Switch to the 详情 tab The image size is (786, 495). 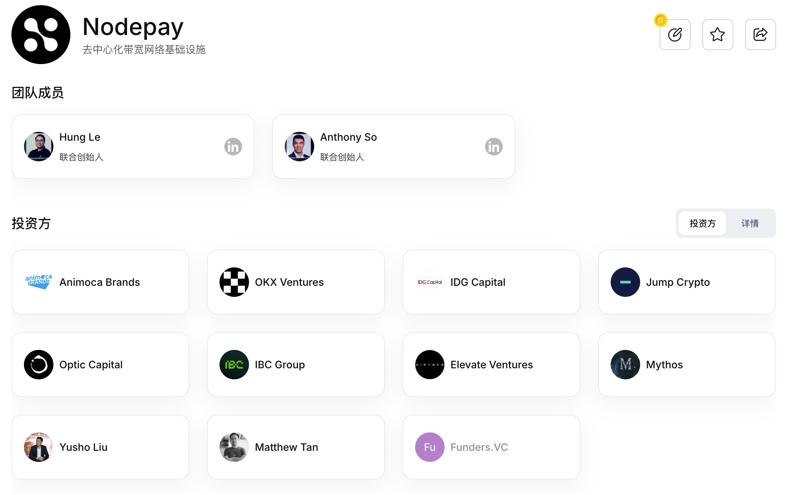[x=750, y=223]
